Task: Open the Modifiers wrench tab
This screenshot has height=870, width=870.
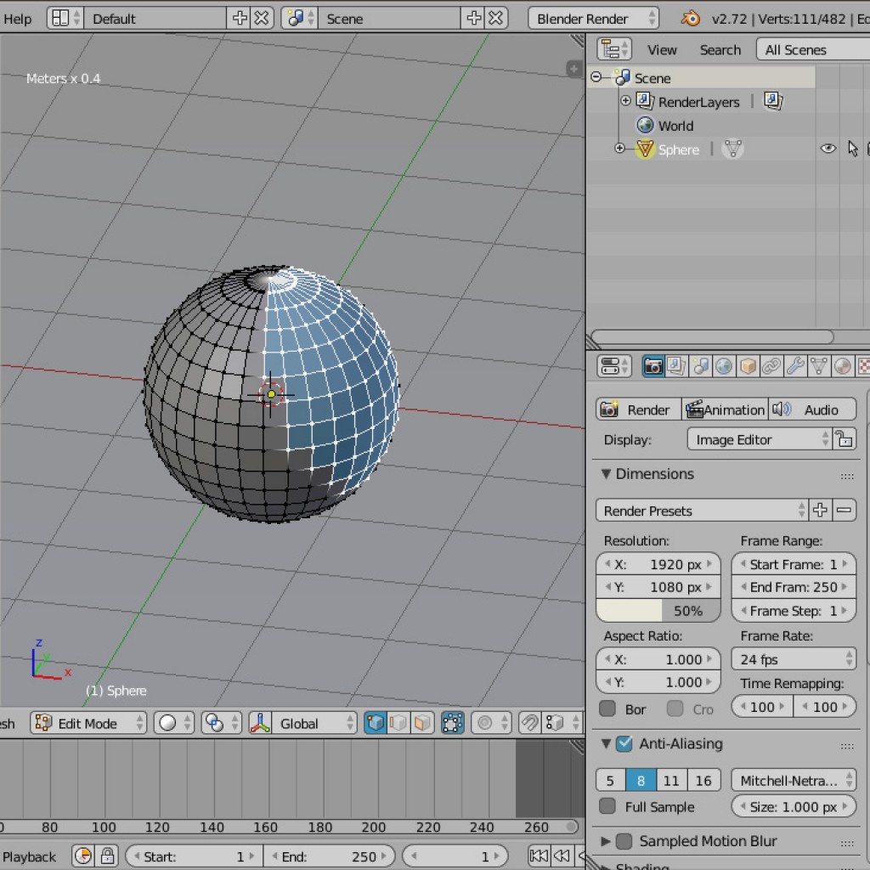Action: click(795, 366)
